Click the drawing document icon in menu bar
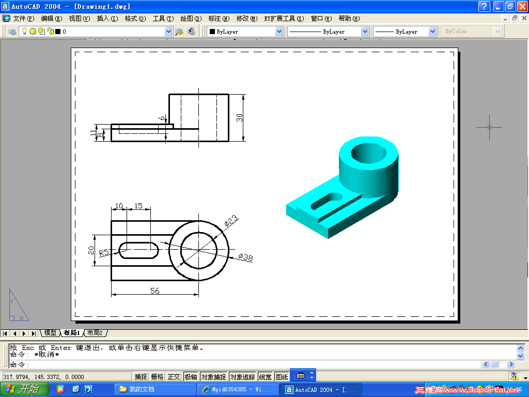The height and width of the screenshot is (397, 529). 6,18
